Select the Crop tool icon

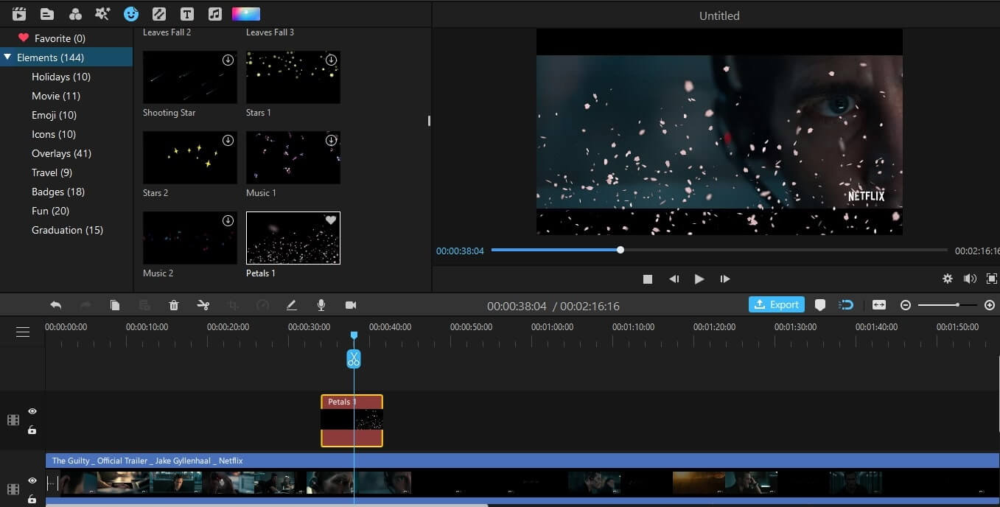click(233, 305)
